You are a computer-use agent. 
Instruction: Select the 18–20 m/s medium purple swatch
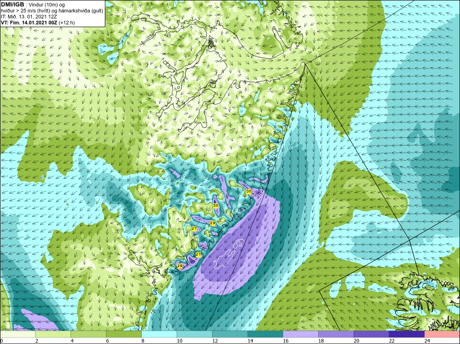(336, 334)
